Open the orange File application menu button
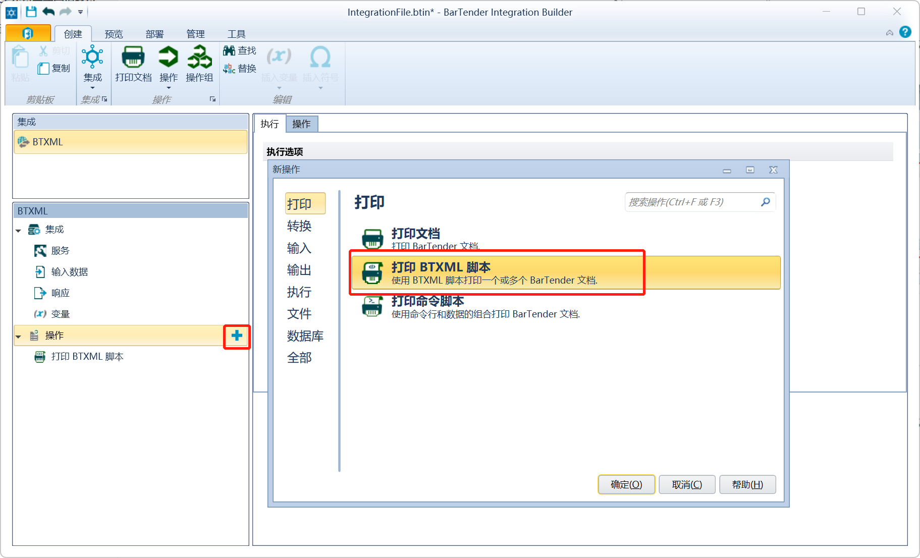 [28, 33]
